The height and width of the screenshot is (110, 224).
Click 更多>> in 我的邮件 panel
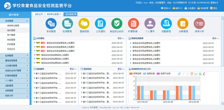click(x=73, y=69)
